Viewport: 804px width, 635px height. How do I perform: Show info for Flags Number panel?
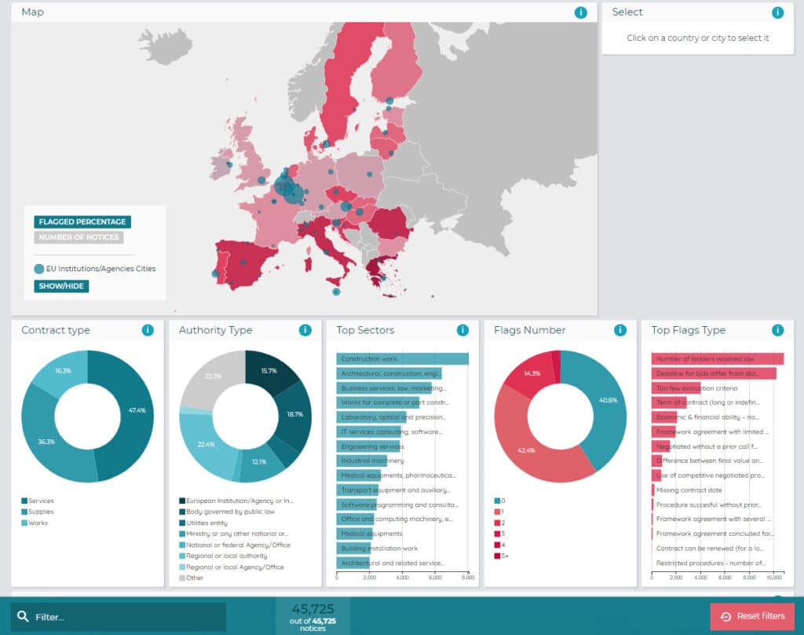(620, 330)
